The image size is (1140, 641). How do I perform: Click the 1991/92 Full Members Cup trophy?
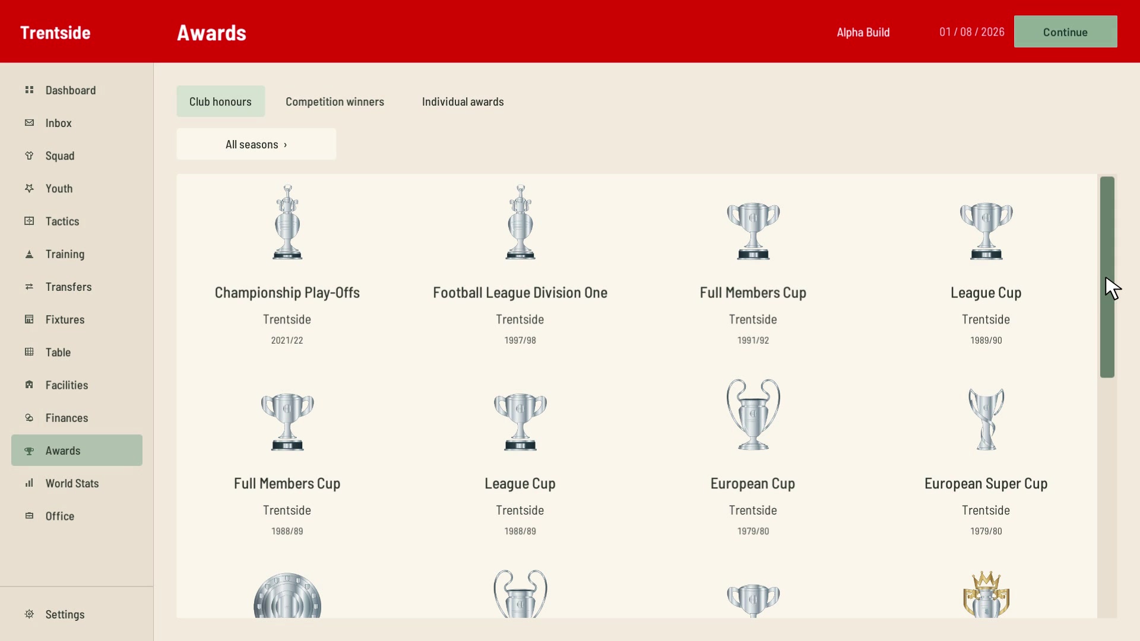click(753, 231)
